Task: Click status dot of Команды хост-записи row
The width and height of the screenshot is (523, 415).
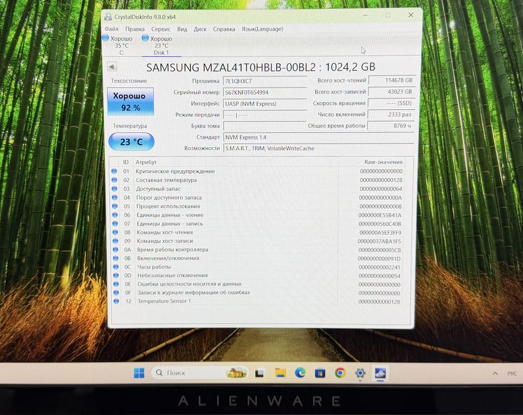Action: (x=115, y=241)
